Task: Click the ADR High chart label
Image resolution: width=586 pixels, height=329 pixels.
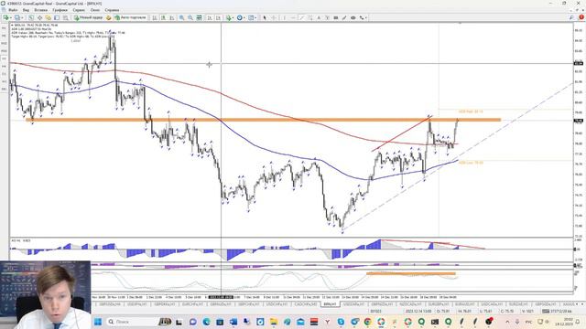Action: click(x=471, y=111)
